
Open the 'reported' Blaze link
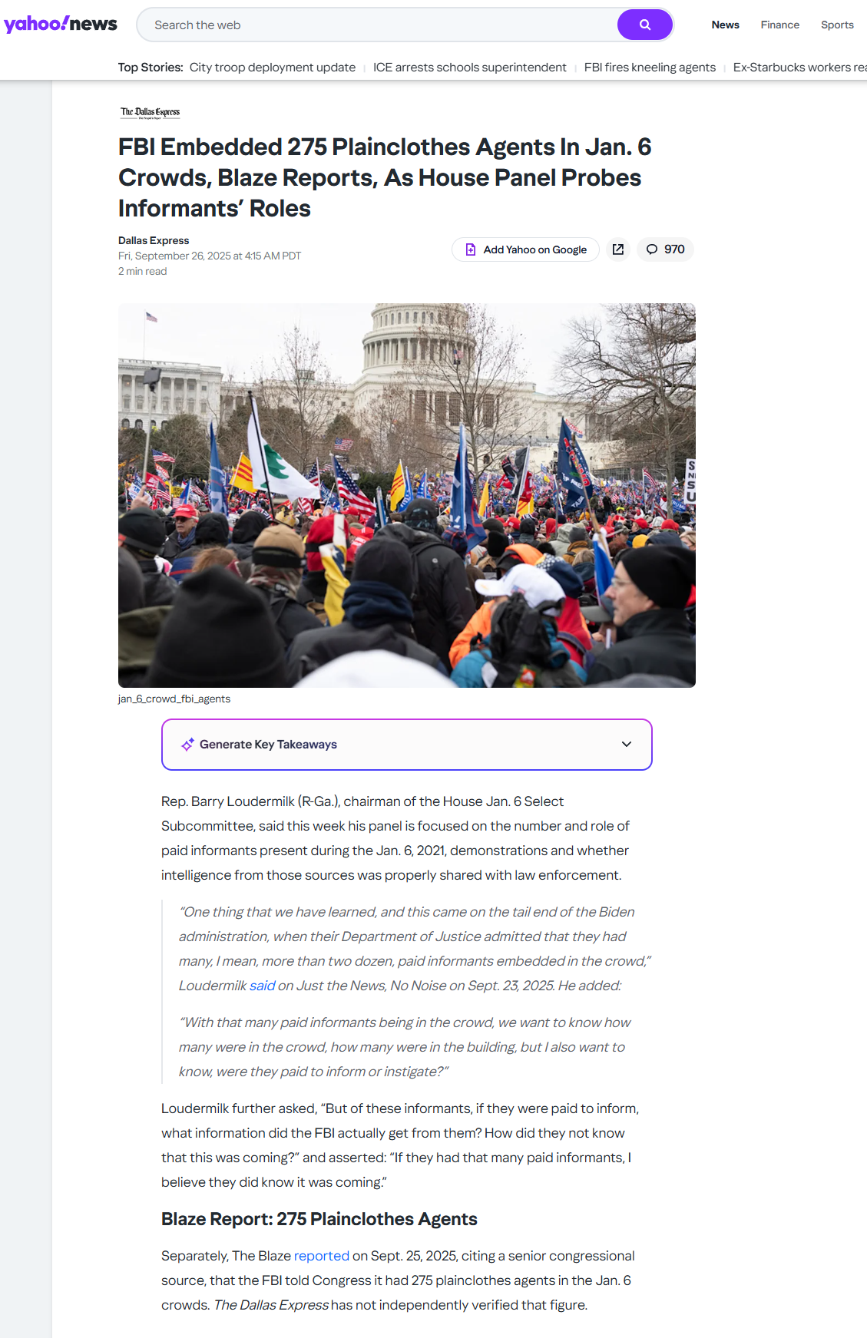321,1256
